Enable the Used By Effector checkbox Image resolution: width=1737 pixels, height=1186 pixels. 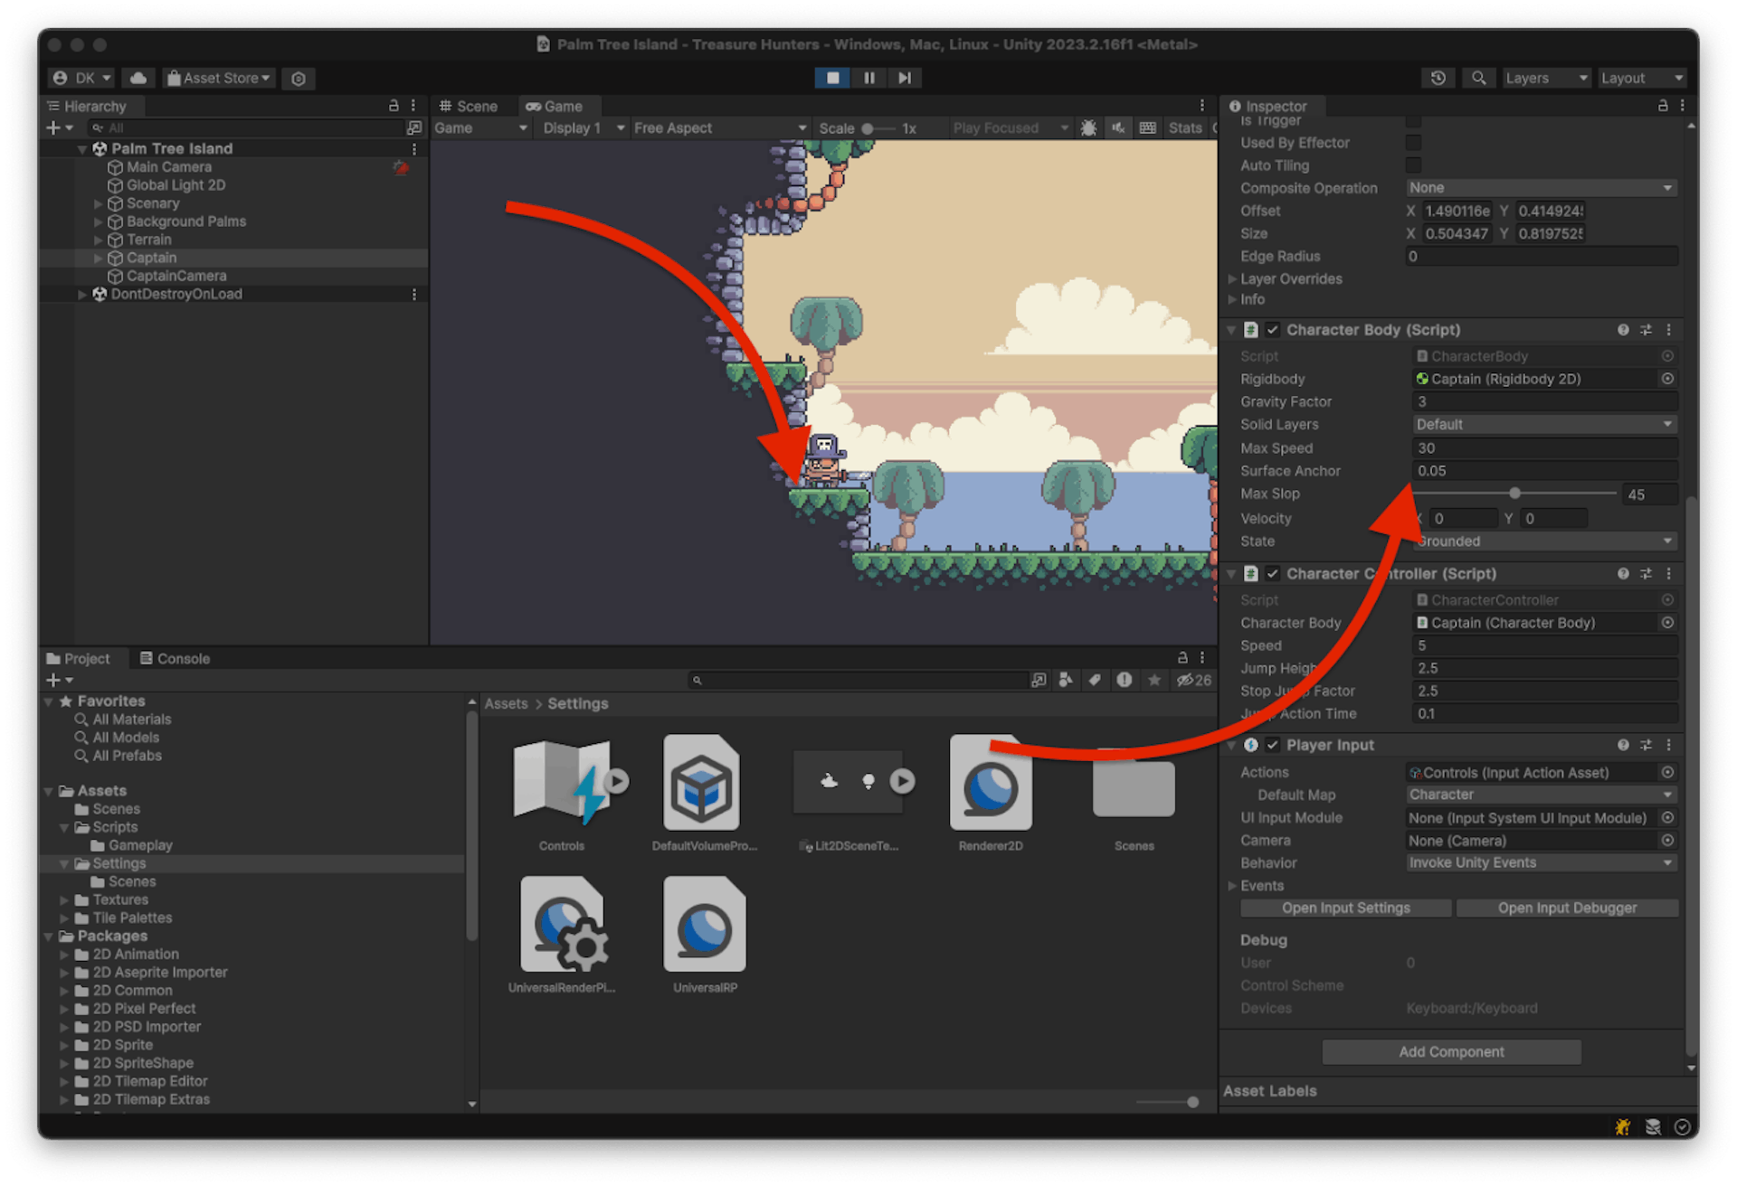point(1413,143)
